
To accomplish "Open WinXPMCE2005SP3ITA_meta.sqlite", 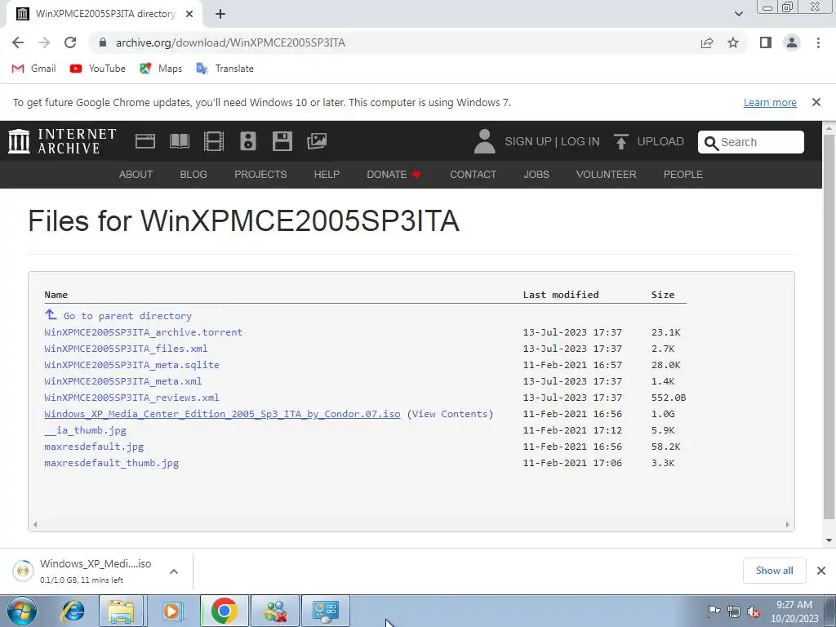I will (131, 365).
